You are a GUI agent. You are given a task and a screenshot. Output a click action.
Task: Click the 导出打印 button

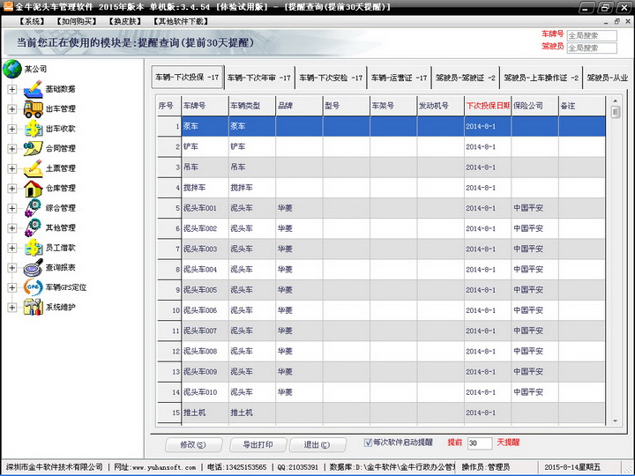coord(258,445)
